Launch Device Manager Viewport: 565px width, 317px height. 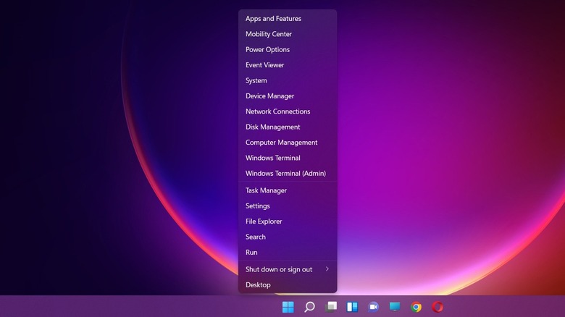(269, 96)
